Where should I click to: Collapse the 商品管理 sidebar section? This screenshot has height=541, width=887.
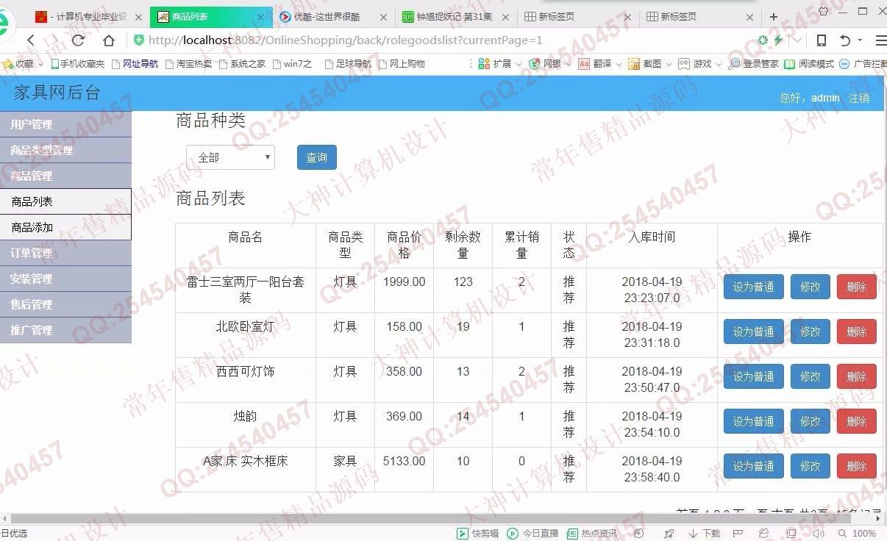65,176
